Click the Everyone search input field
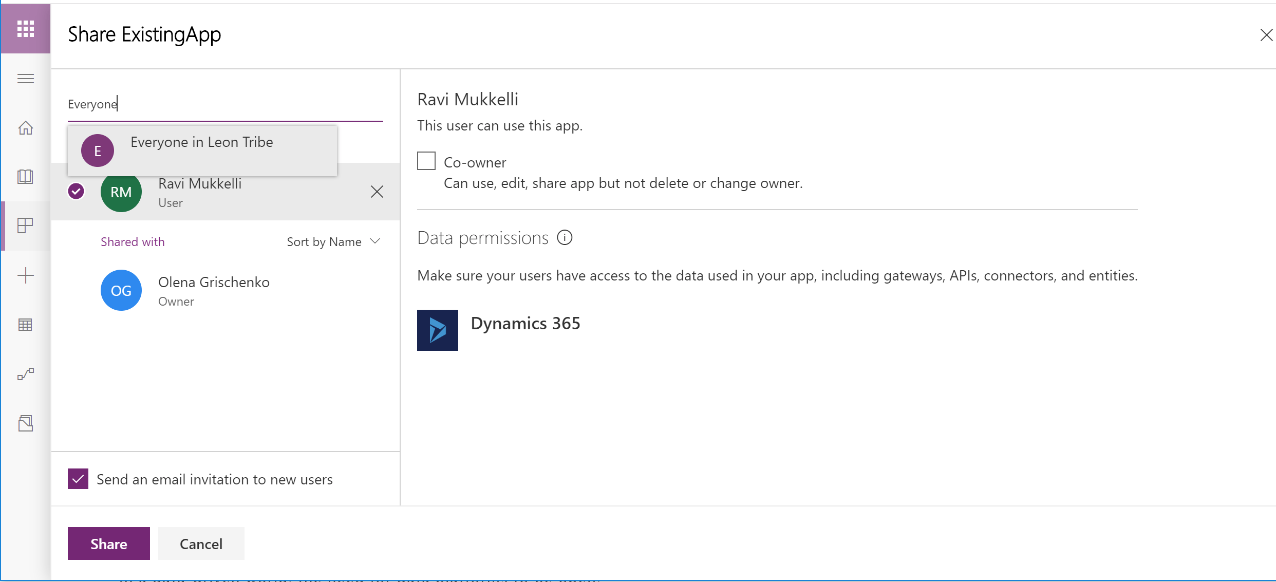1276x582 pixels. [205, 104]
